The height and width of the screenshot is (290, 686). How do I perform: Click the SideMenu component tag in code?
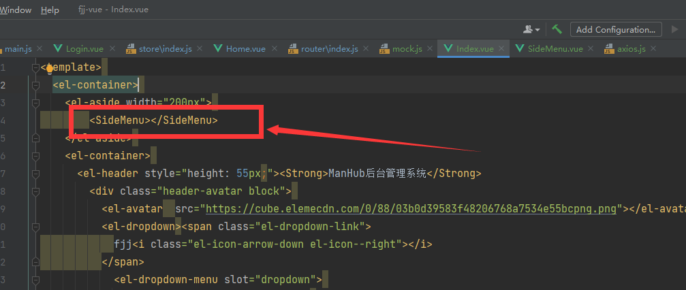click(x=153, y=120)
